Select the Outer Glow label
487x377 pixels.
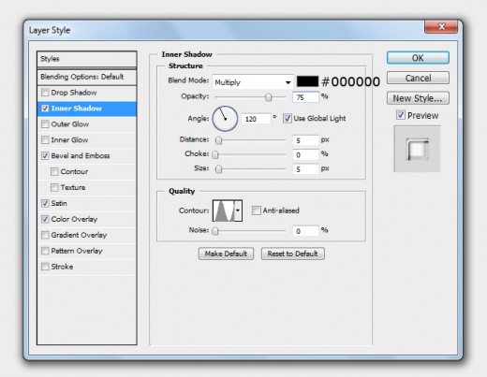coord(70,124)
